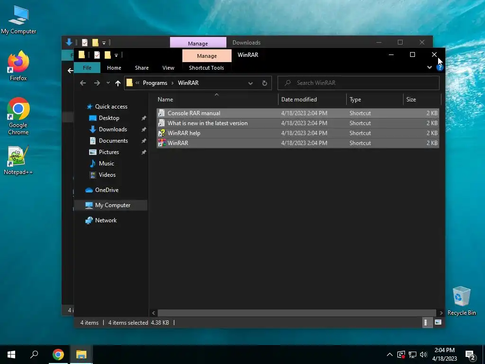Click the Properties icon in quick access toolbar
This screenshot has width=485, height=364.
(x=97, y=55)
